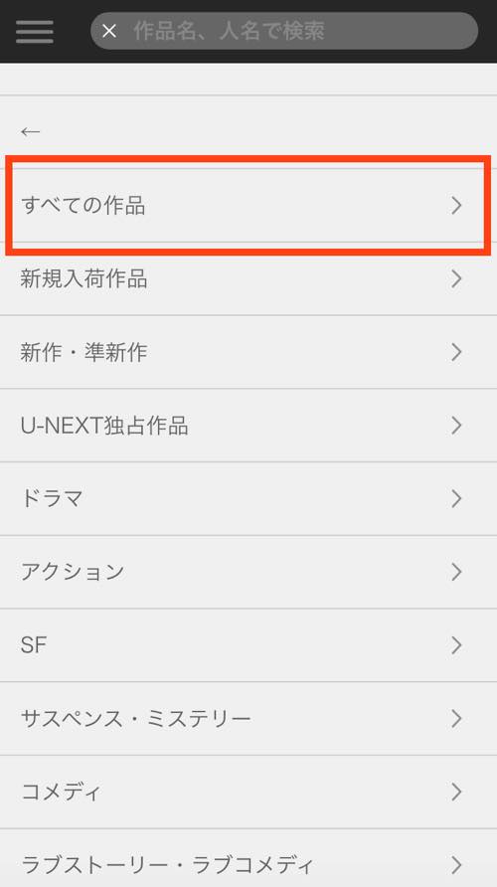Go back using the left arrow
The height and width of the screenshot is (887, 497).
click(x=31, y=131)
